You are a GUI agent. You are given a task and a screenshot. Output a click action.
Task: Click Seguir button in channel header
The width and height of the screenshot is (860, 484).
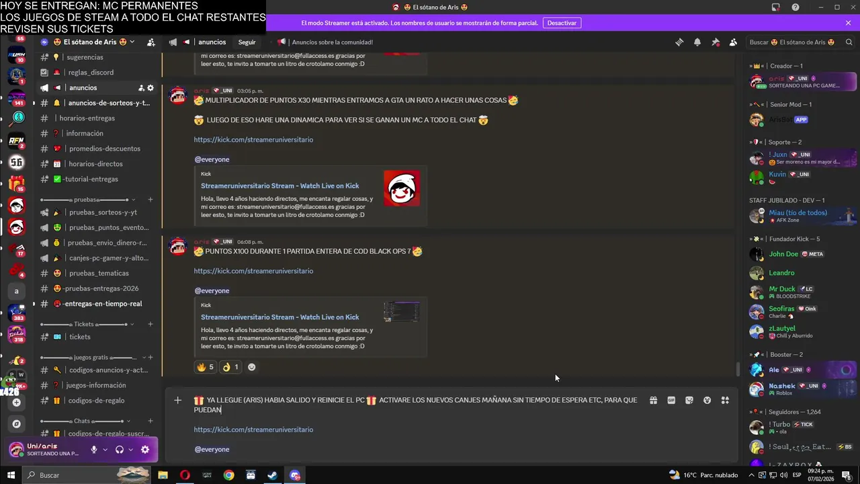247,42
